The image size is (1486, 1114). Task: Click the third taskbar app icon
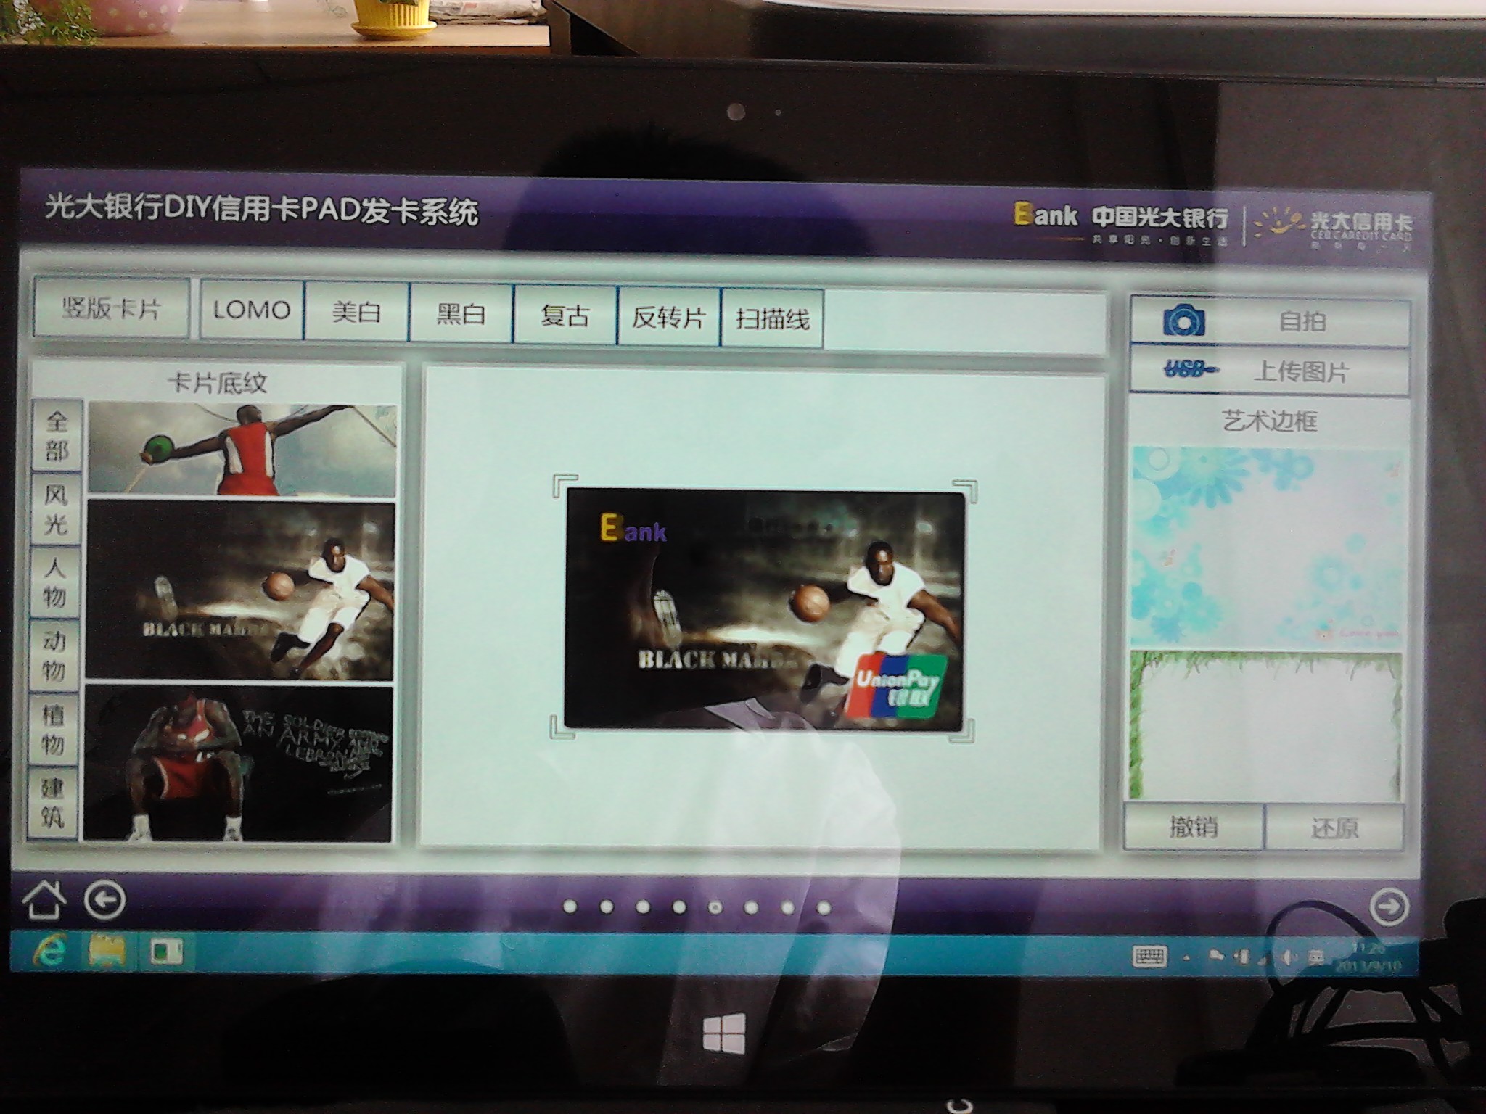(x=165, y=951)
